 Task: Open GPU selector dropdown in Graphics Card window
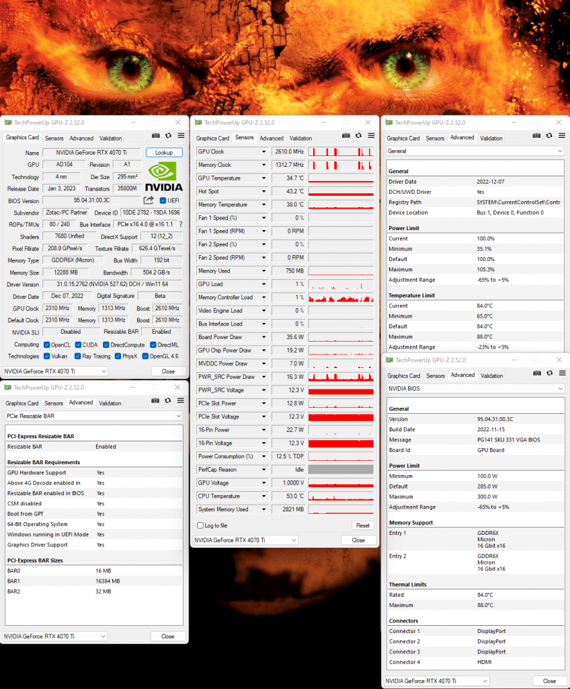[55, 371]
